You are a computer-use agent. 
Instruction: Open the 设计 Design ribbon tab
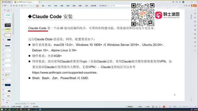click(x=49, y=6)
